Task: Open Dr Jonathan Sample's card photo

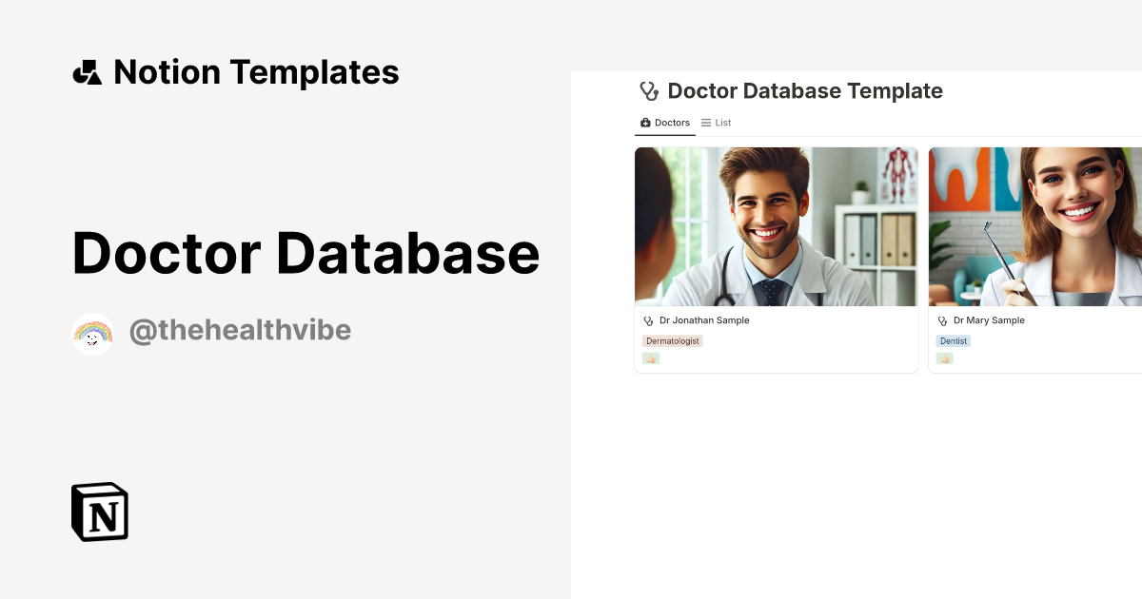Action: (x=776, y=226)
